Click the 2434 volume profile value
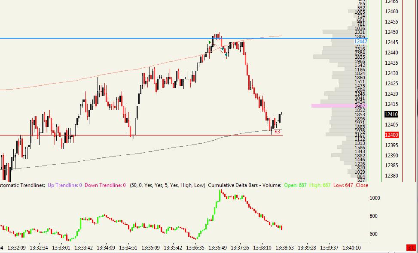This screenshot has height=253, width=418. coord(360,102)
